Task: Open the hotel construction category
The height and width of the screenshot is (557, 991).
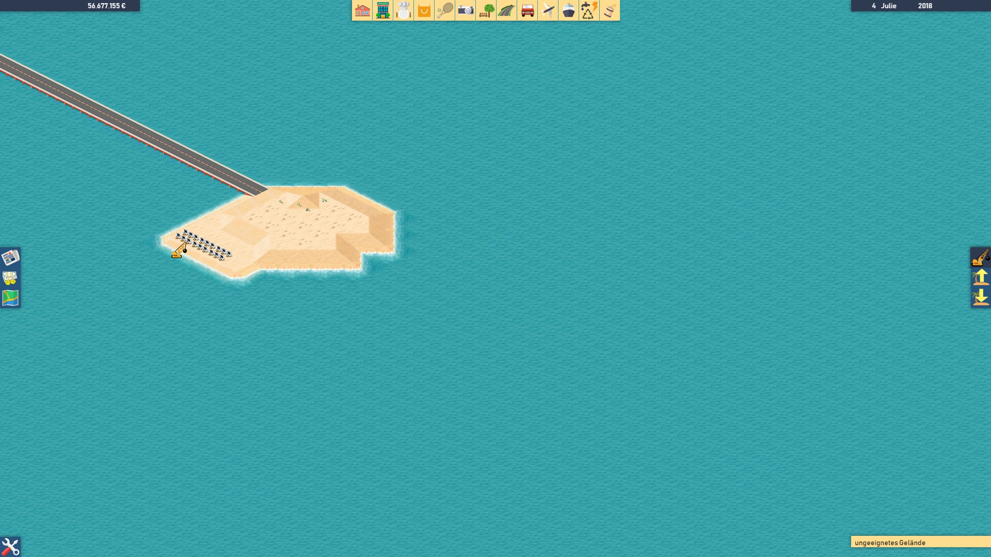Action: point(382,10)
